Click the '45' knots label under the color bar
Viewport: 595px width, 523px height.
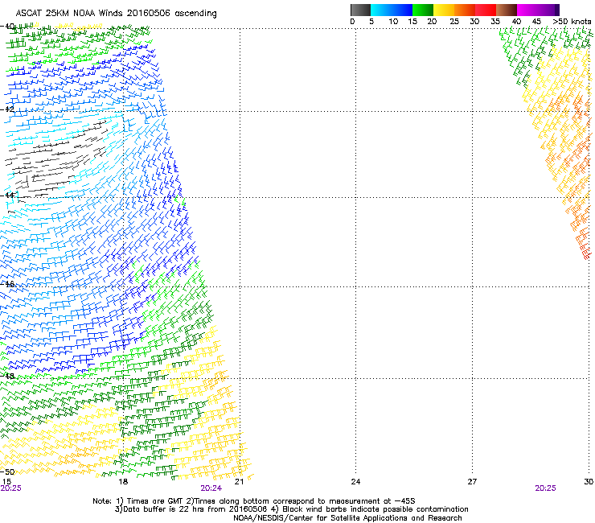(536, 22)
